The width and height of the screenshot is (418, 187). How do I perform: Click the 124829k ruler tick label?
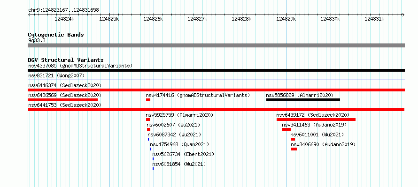tap(286, 19)
